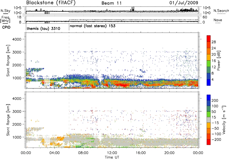Click the '28' power colorbar tick label
This screenshot has width=229, height=159.
(x=214, y=42)
